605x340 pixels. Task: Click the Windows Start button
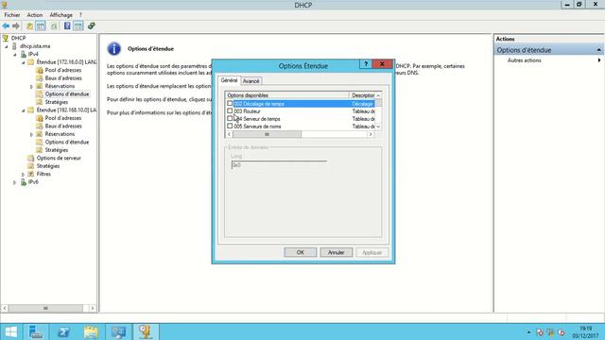[10, 331]
